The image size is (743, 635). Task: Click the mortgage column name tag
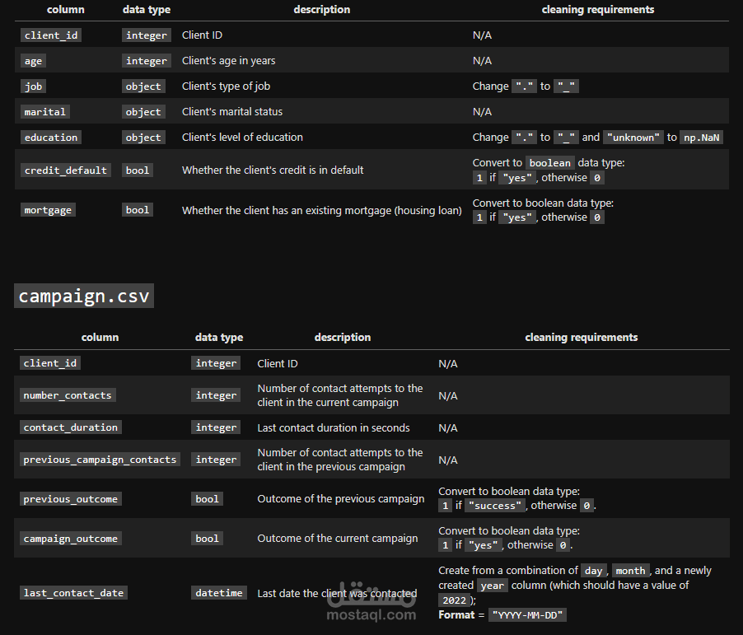[48, 210]
